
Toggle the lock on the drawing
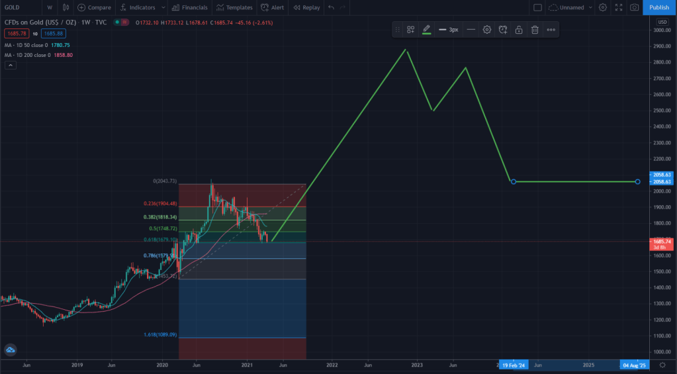pyautogui.click(x=519, y=30)
